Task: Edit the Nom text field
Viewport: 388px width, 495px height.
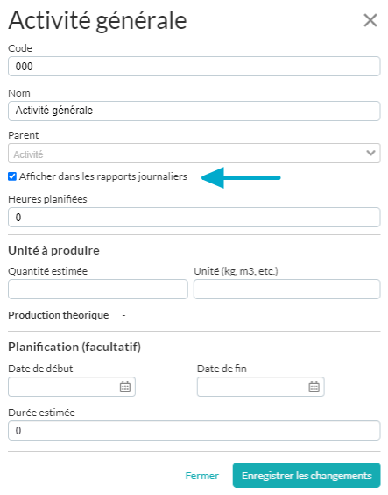Action: click(194, 111)
